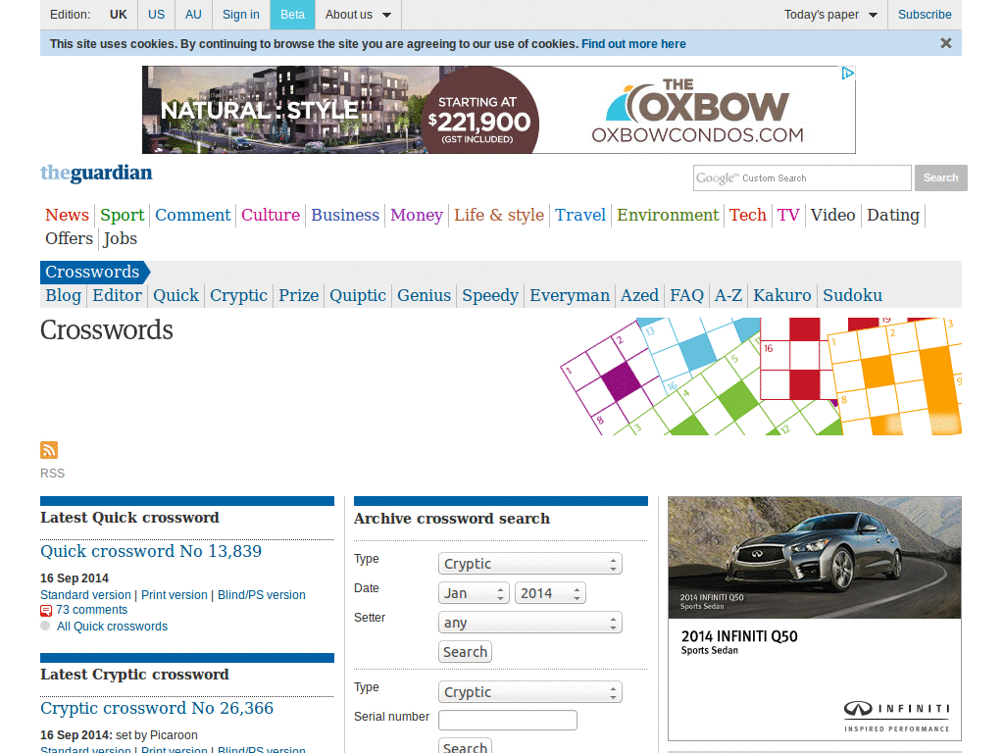Image resolution: width=1004 pixels, height=753 pixels.
Task: Open the Sudoku puzzles page
Action: click(852, 296)
